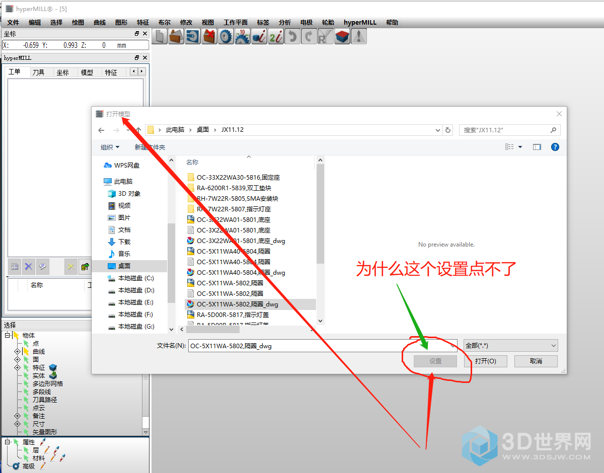604x473 pixels.
Task: Click the 搜索"JX11.12" search box
Action: pos(509,130)
